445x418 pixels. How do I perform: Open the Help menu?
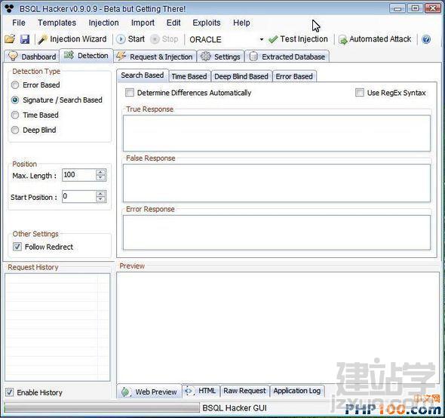click(241, 23)
